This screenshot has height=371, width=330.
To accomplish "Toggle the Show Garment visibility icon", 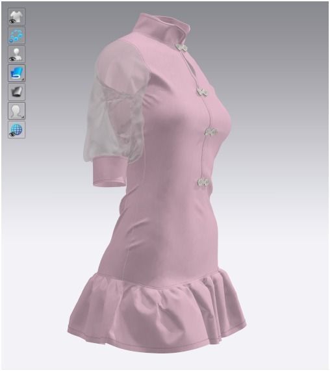I will 16,16.
